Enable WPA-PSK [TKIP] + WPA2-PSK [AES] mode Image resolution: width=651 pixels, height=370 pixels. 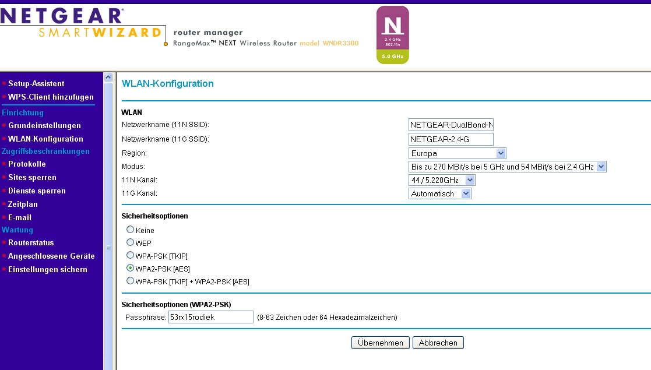coord(131,281)
